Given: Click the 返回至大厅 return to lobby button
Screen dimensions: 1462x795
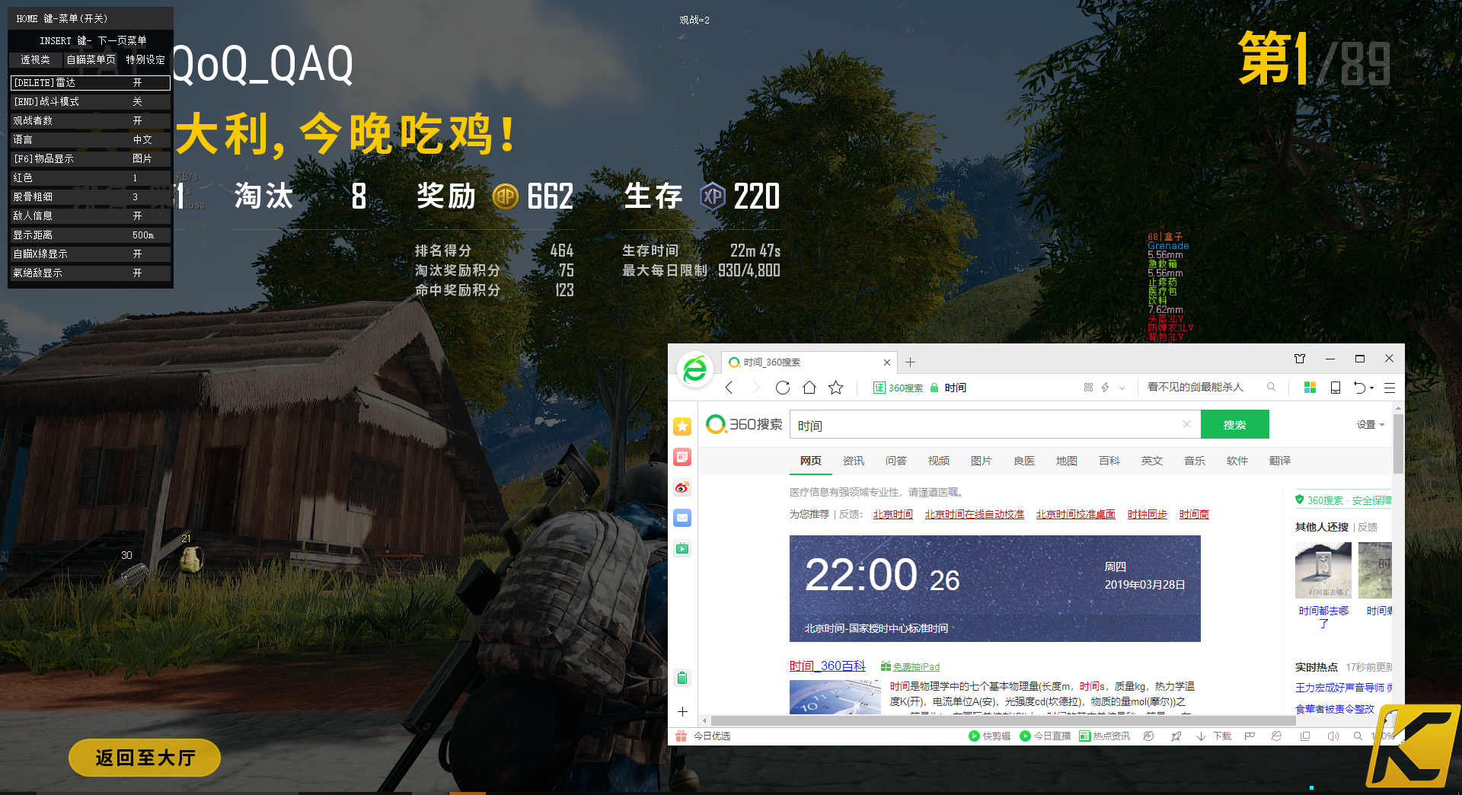Looking at the screenshot, I should click(145, 758).
